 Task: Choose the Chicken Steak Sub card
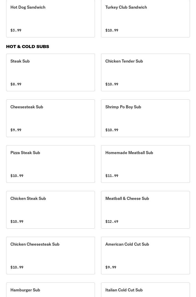pyautogui.click(x=50, y=210)
